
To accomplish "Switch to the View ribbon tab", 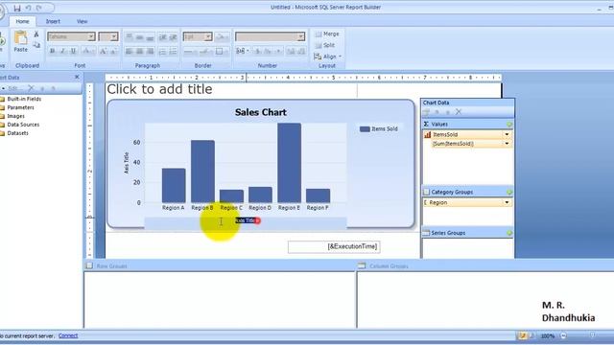I will [x=83, y=21].
